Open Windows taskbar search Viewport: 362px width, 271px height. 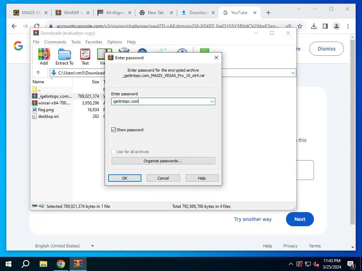(25, 264)
